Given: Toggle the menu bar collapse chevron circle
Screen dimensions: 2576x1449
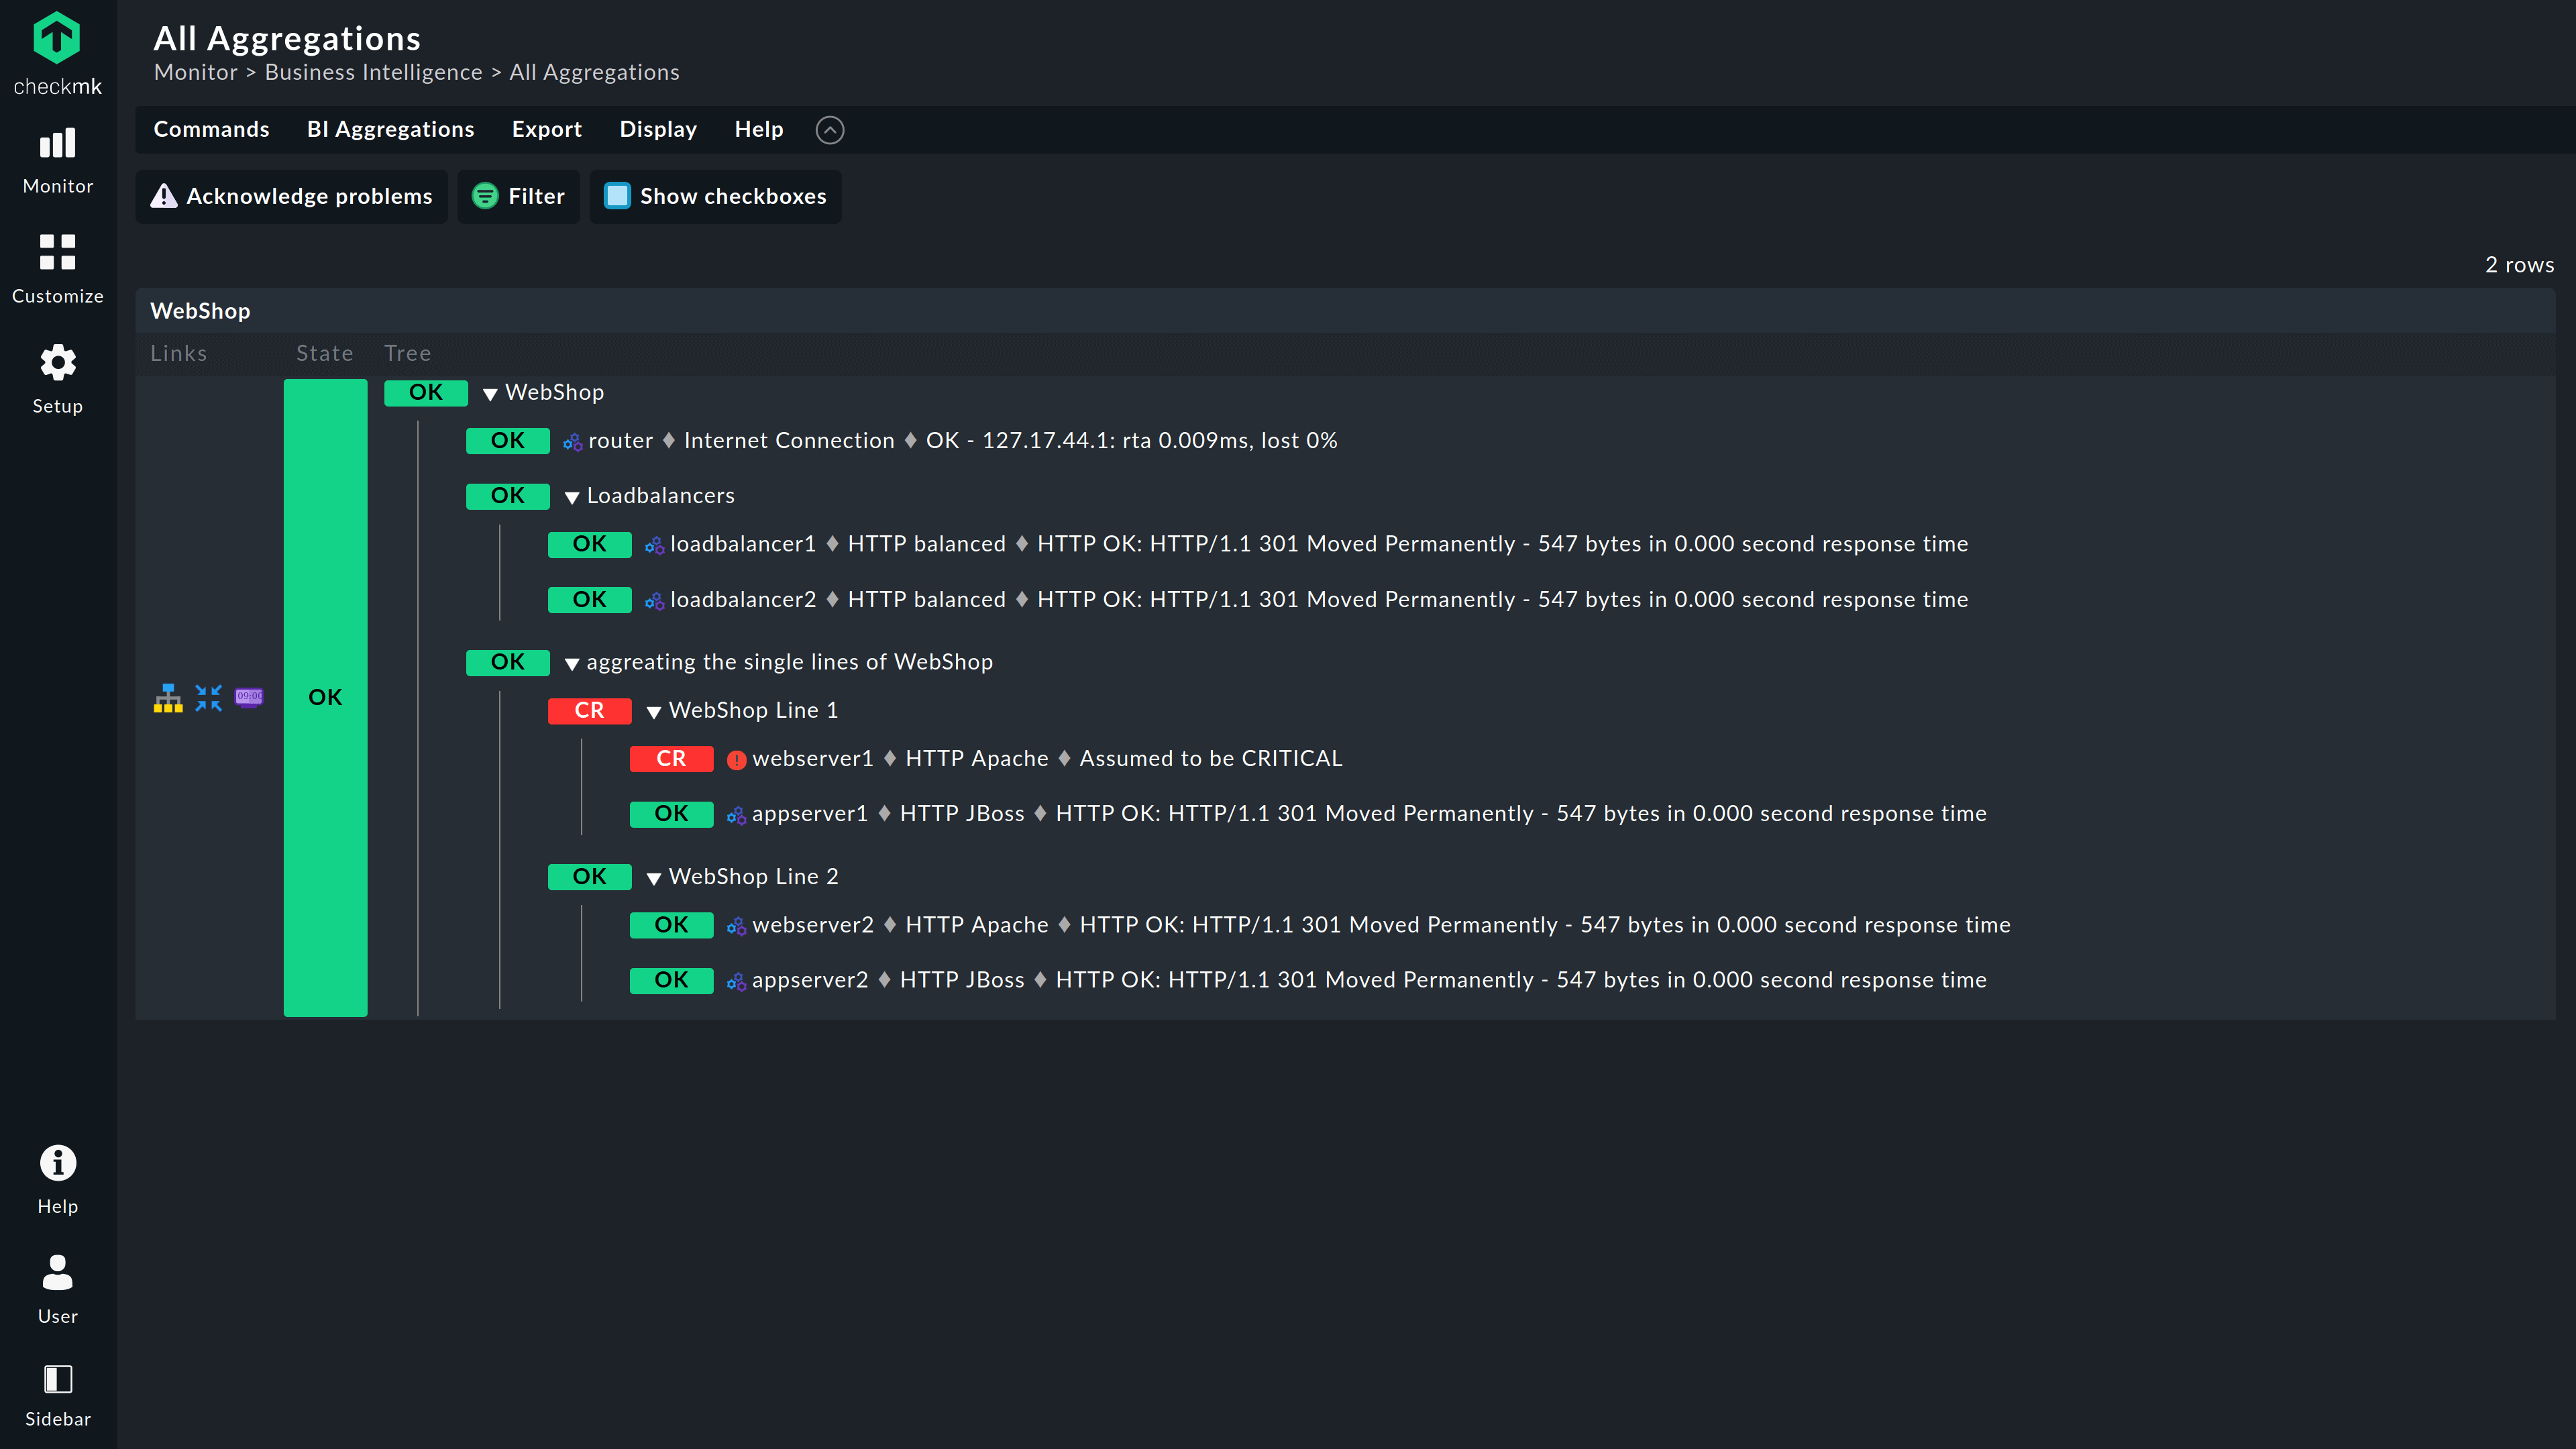Looking at the screenshot, I should click(x=829, y=130).
